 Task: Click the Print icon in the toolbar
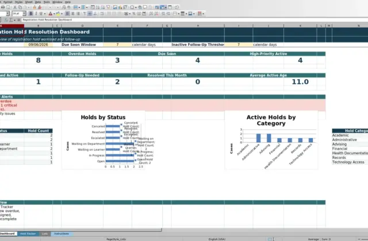tap(2, 7)
